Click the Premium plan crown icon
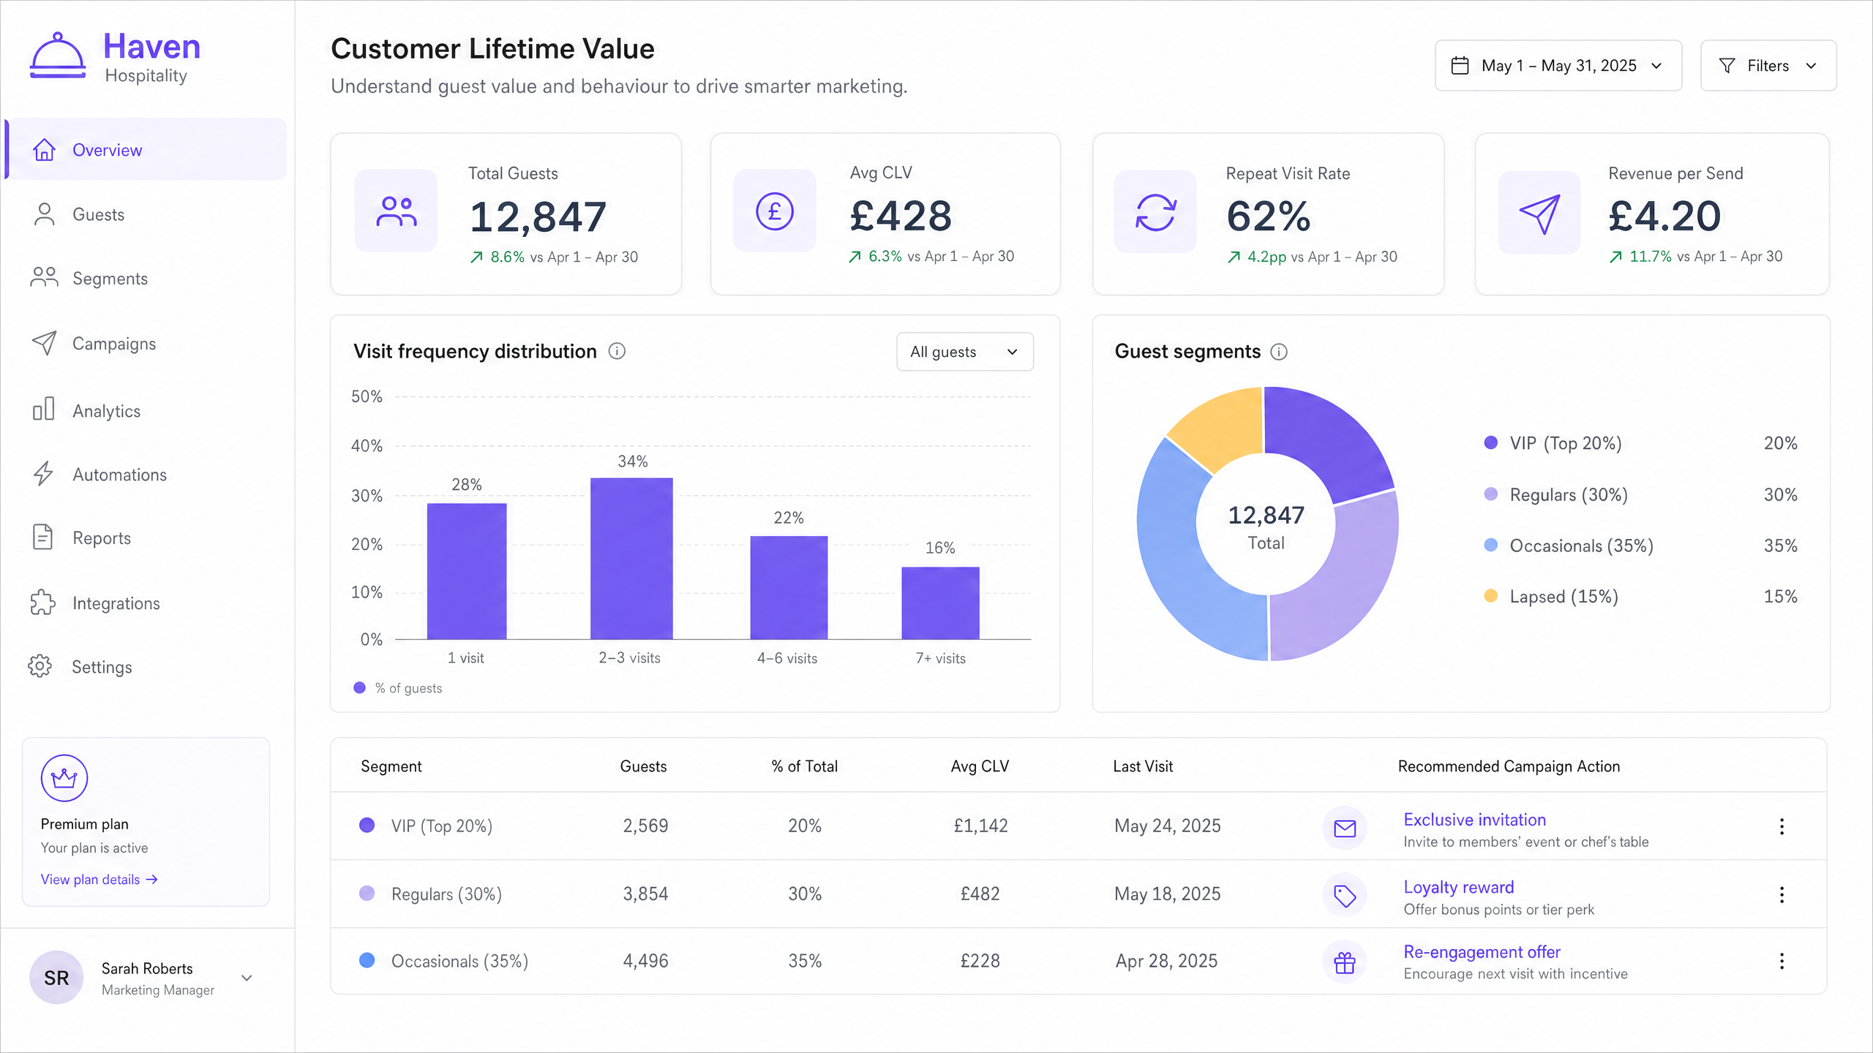Screen dimensions: 1873x1053 [64, 778]
